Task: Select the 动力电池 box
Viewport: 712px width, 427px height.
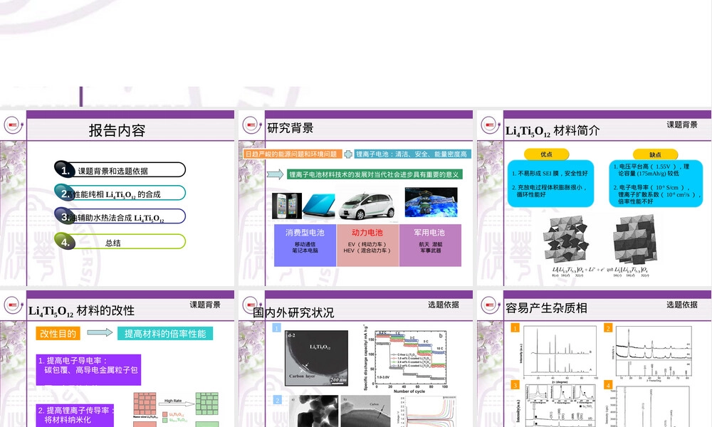Action: [367, 245]
